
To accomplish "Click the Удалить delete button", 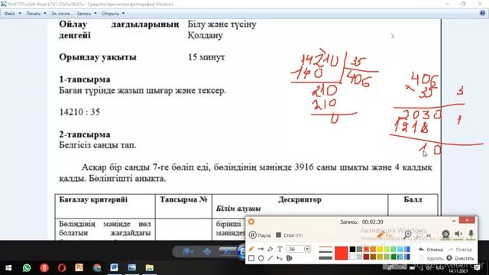I will (431, 258).
